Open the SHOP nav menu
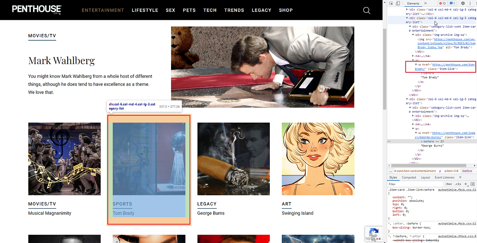This screenshot has height=243, width=477. [286, 10]
